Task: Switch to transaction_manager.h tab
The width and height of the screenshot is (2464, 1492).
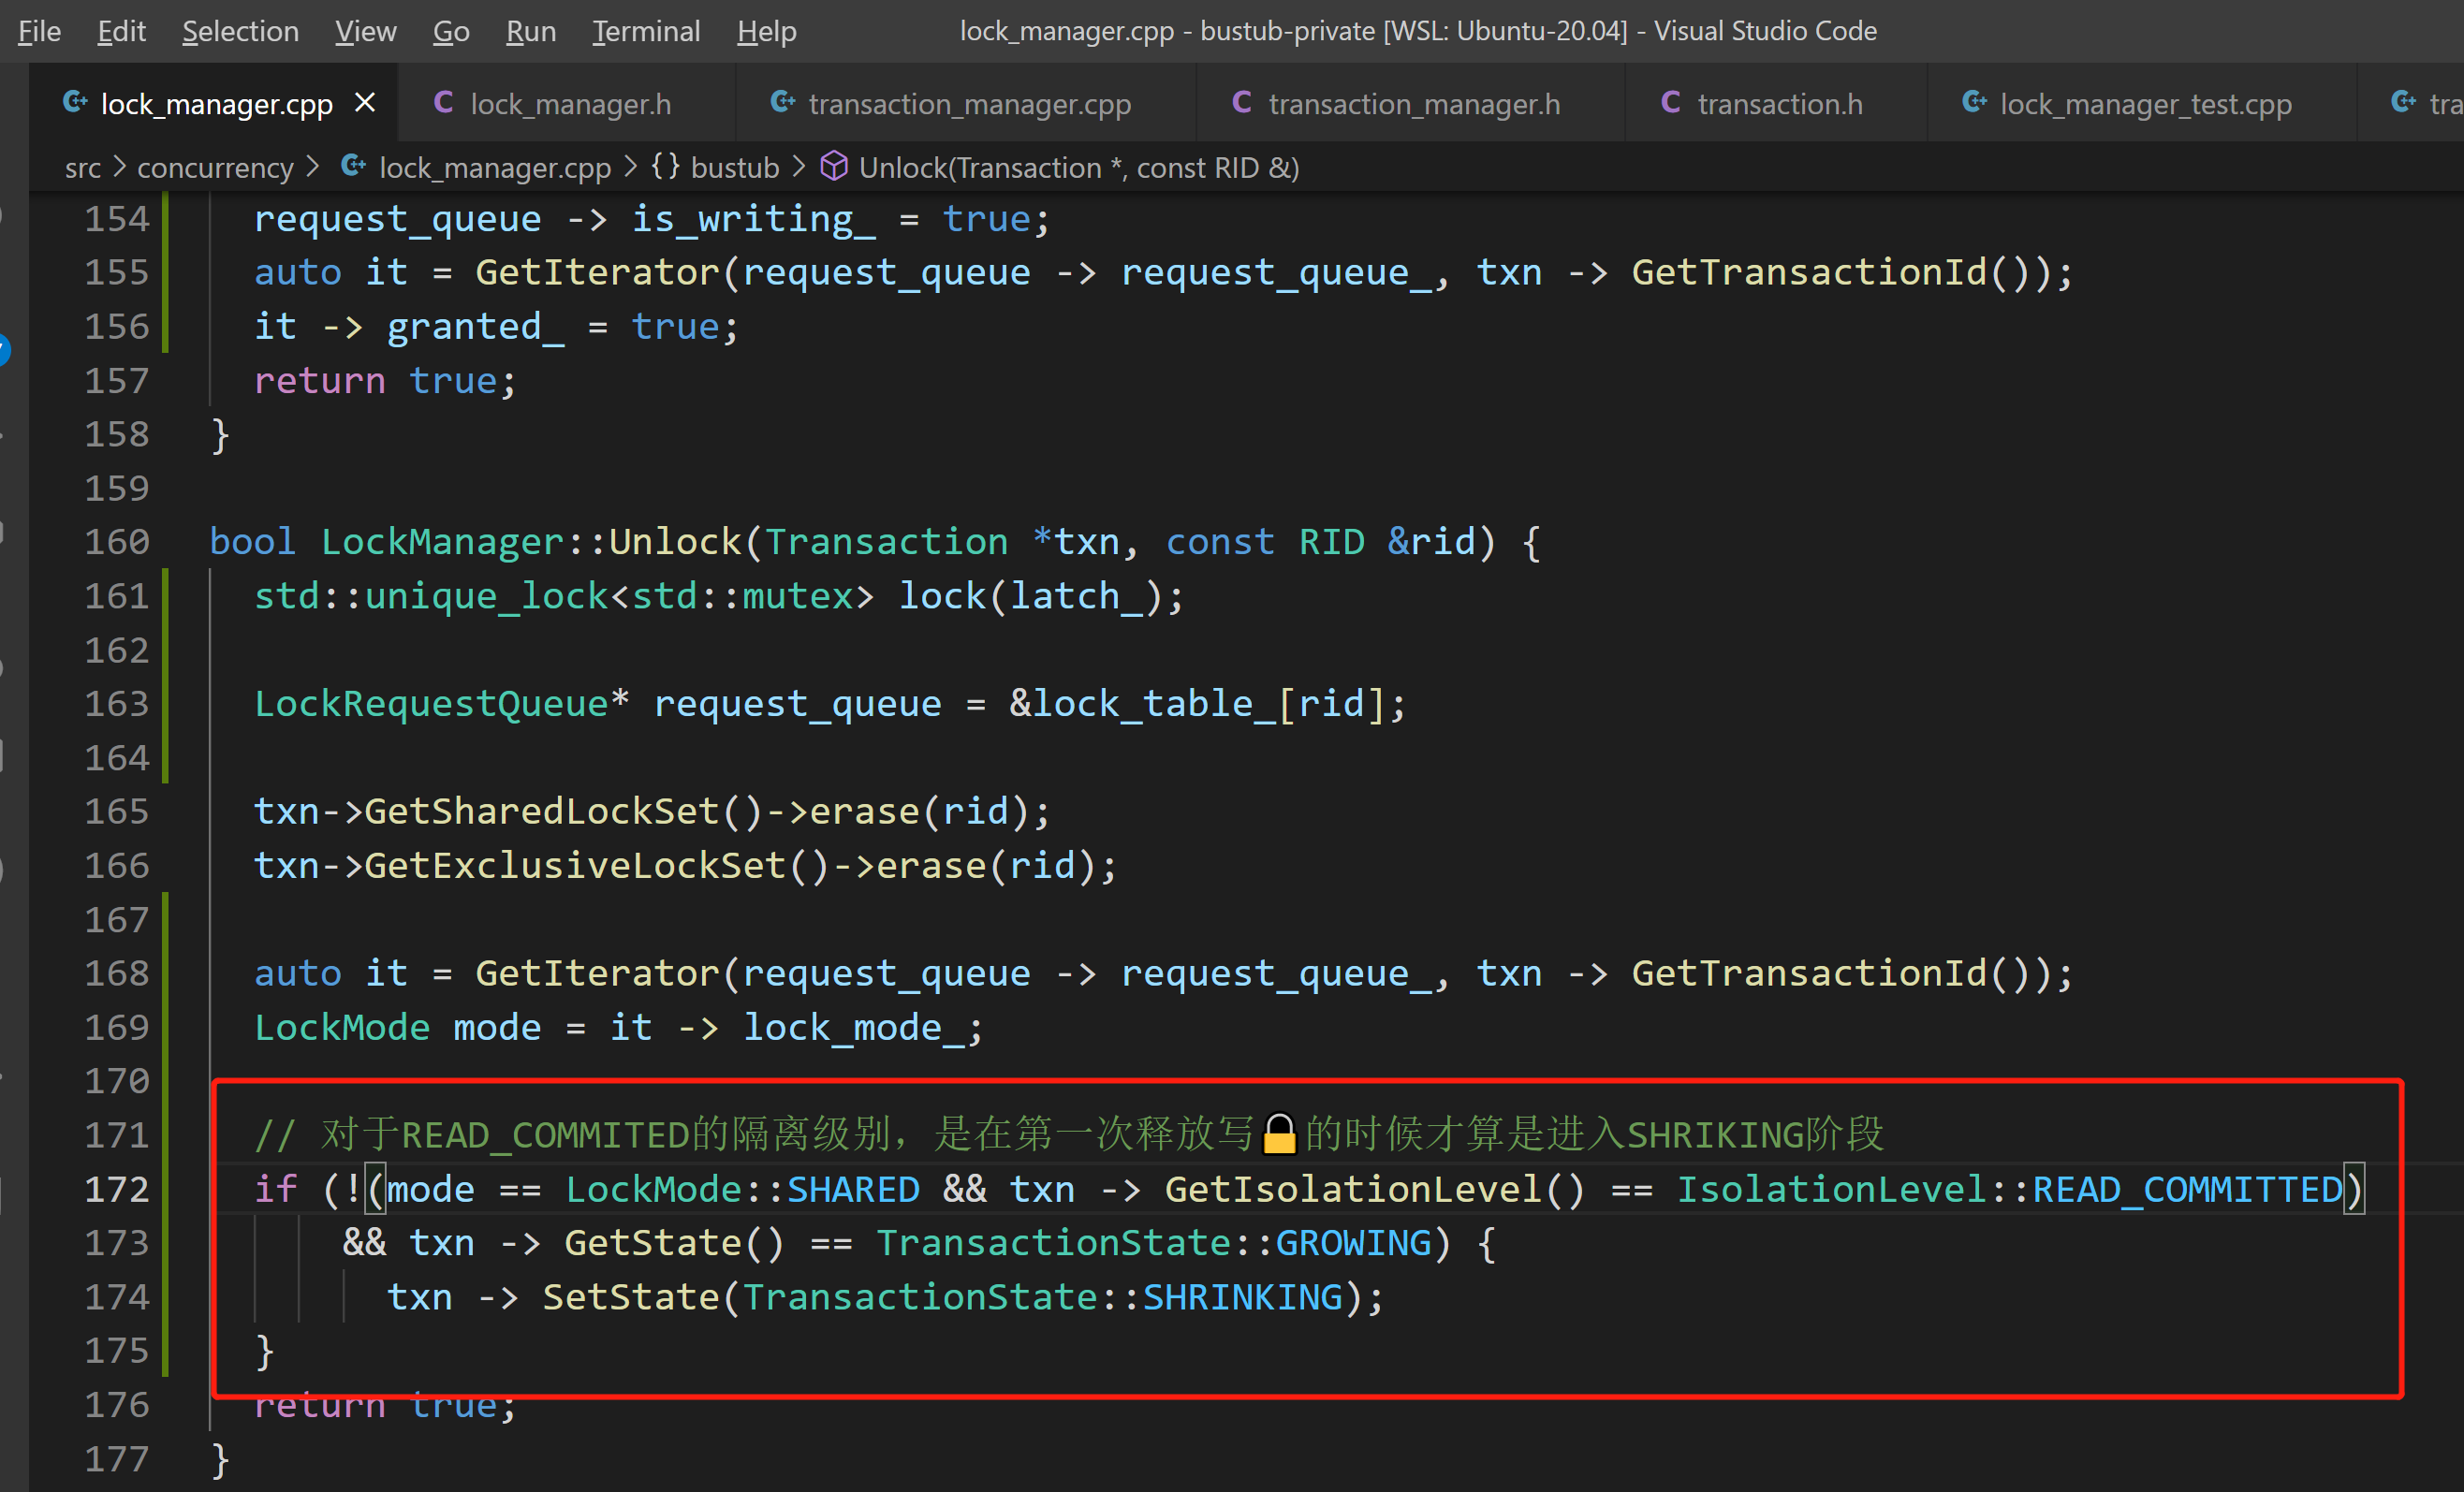Action: [x=1412, y=104]
